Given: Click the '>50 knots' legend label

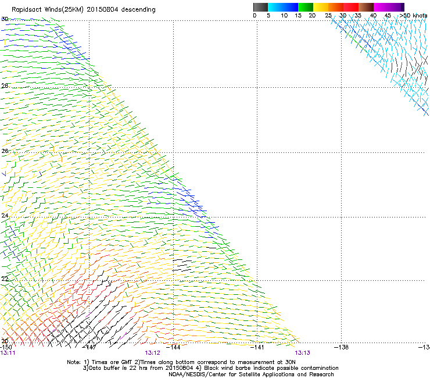Looking at the screenshot, I should (x=413, y=16).
